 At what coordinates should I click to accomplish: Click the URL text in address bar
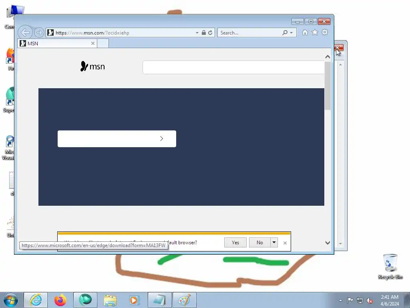(x=92, y=33)
